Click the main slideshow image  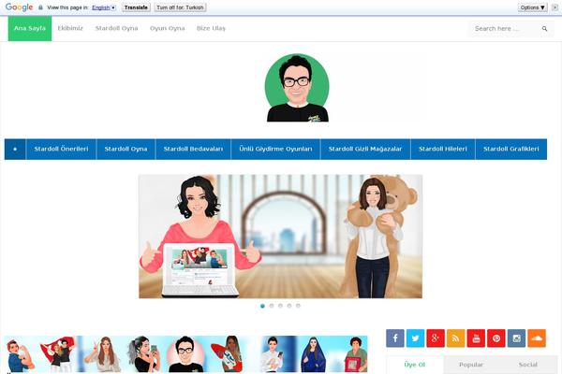click(x=280, y=237)
